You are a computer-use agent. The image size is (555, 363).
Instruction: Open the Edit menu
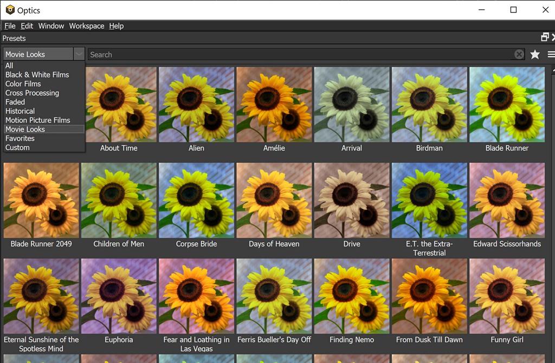click(27, 26)
